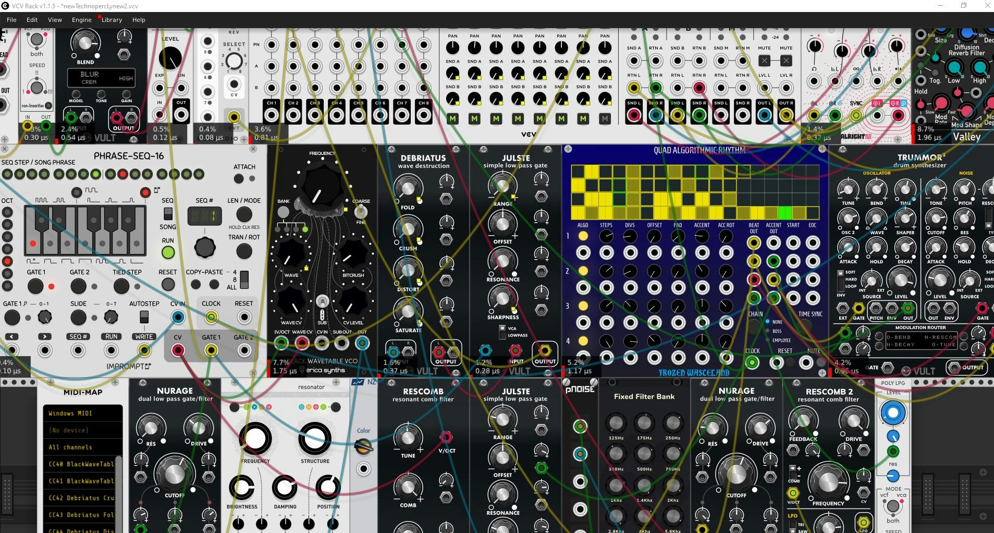Select CC42 Debriatus Cru mapping row
The height and width of the screenshot is (533, 994).
pos(80,498)
